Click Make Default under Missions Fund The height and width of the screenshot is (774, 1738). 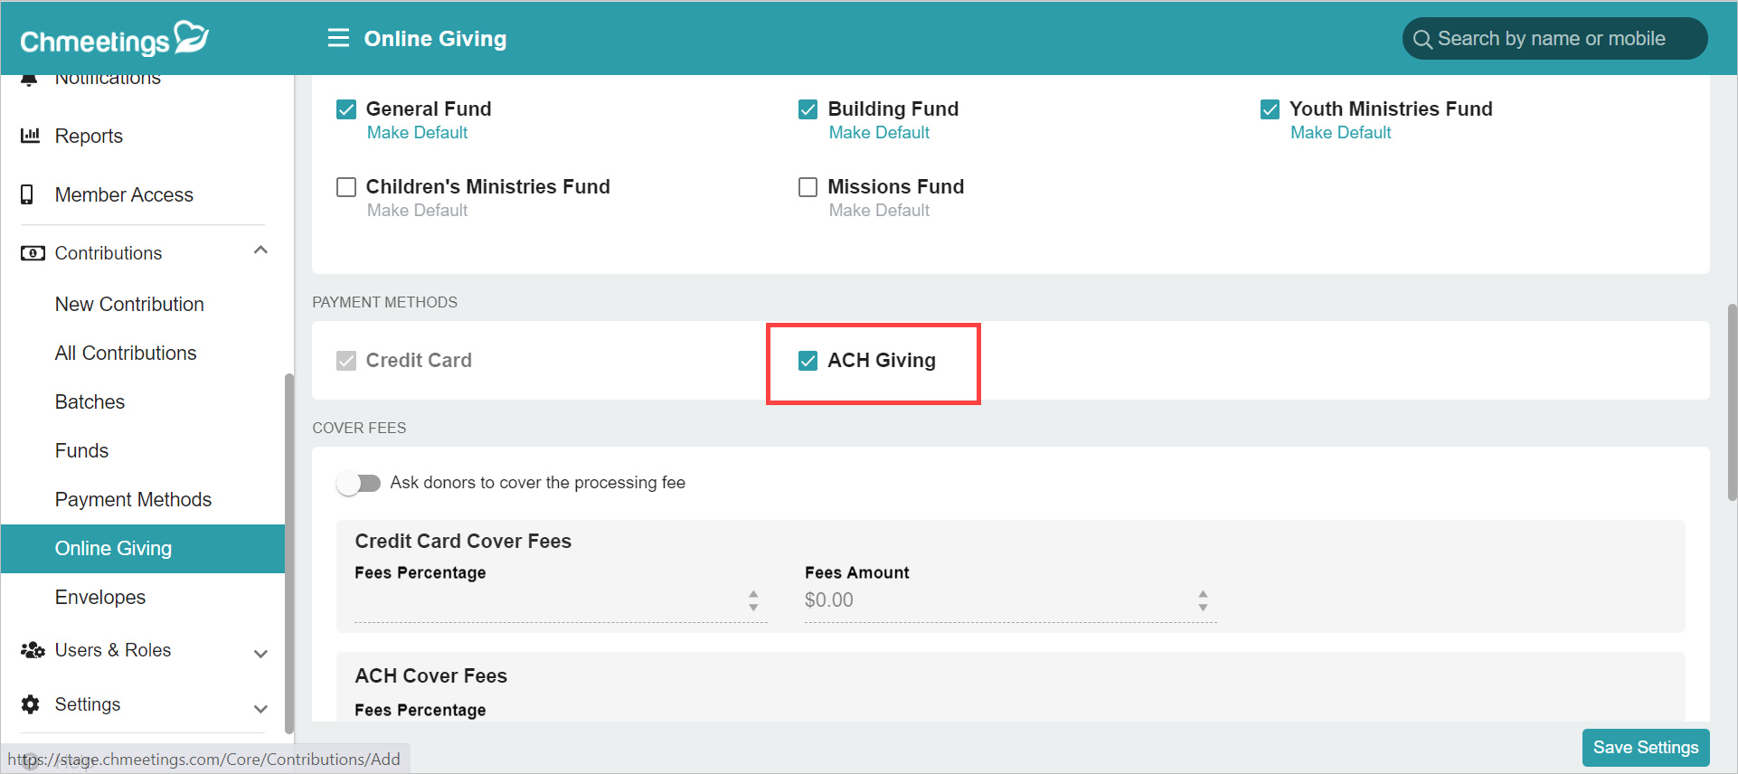pyautogui.click(x=880, y=211)
